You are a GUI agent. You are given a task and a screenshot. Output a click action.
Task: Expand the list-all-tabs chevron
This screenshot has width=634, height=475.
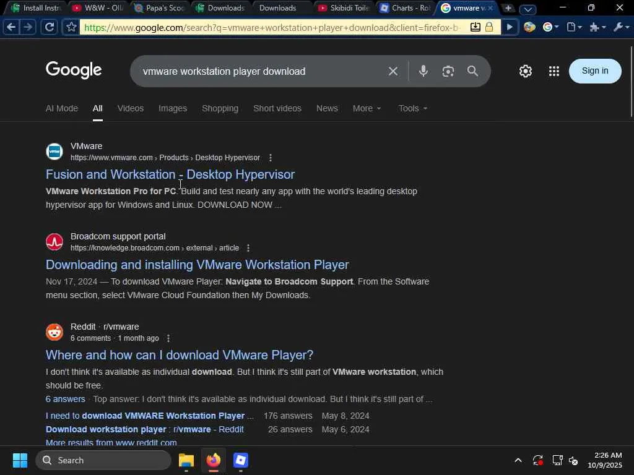528,9
